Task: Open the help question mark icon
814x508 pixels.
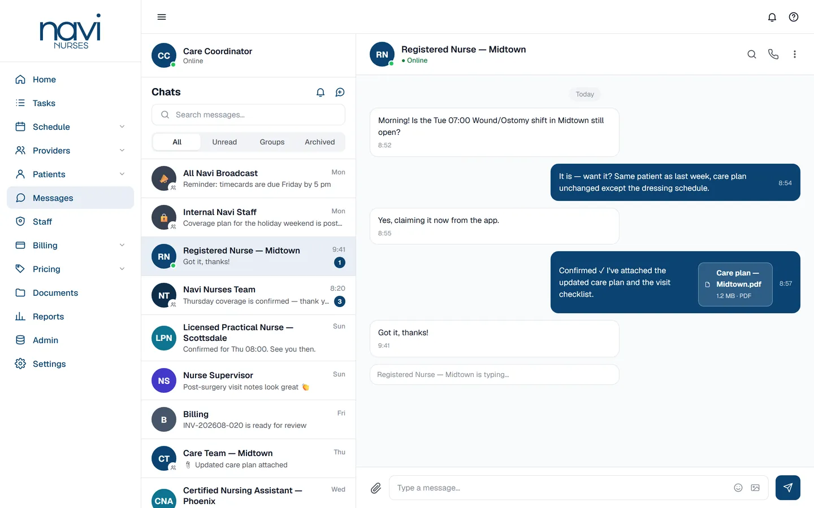Action: tap(794, 17)
